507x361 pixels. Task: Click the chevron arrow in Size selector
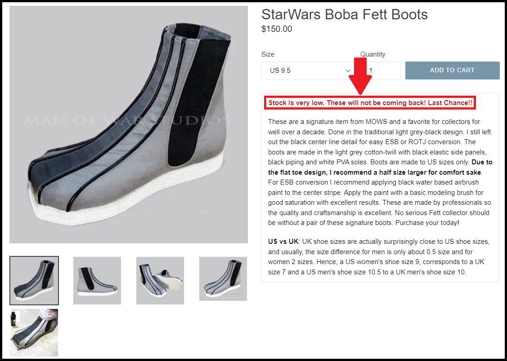(x=348, y=70)
